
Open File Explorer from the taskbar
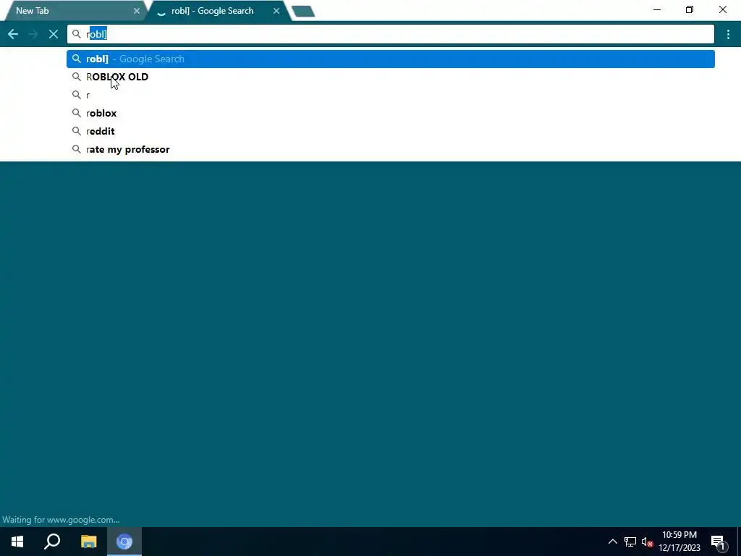(88, 542)
